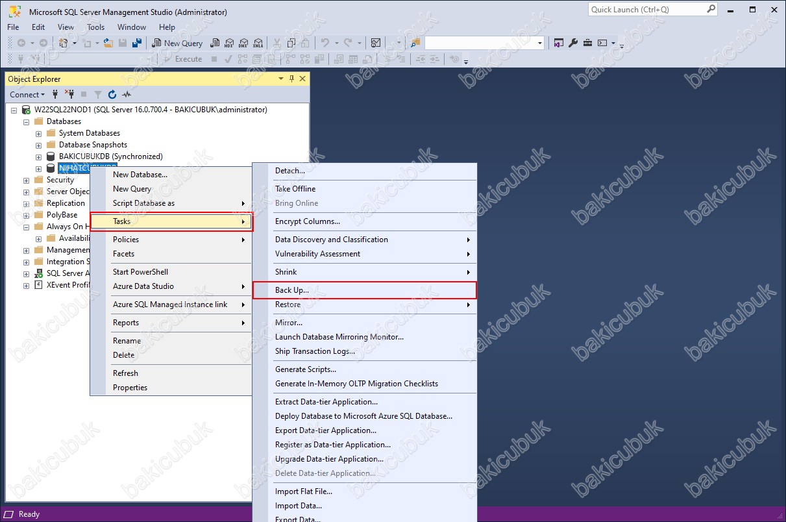The width and height of the screenshot is (786, 522).
Task: Expand the System Databases folder
Action: (38, 133)
